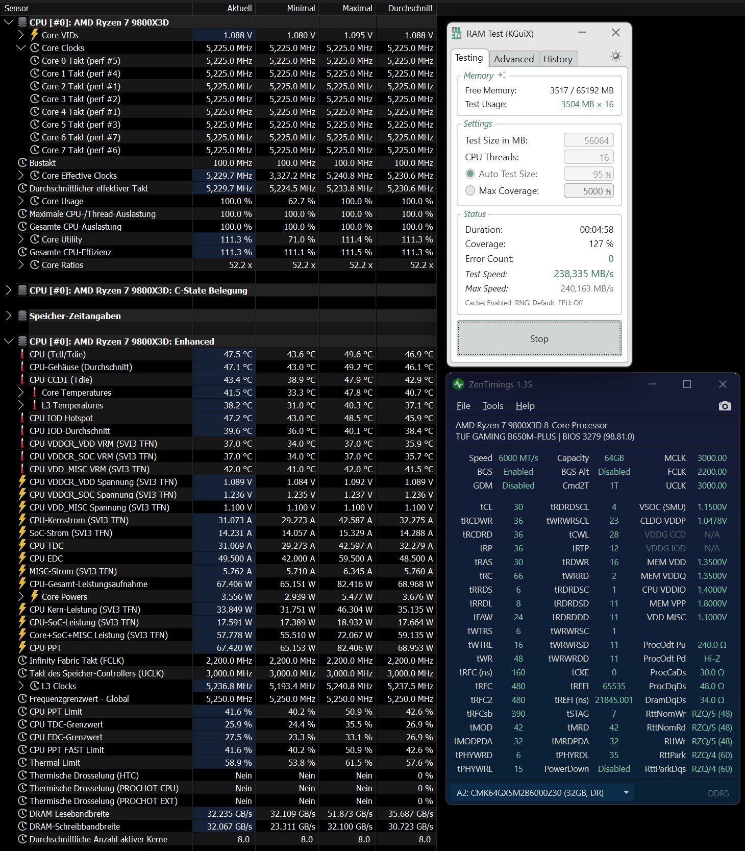
Task: Click the lightning icon beside CPU PPT
Action: pos(22,648)
